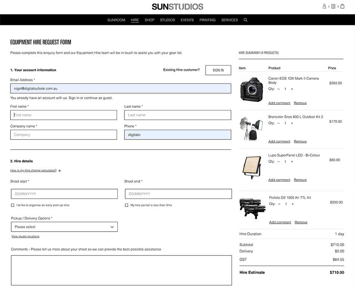Add comment to Profoto D2 kit
The height and width of the screenshot is (292, 355).
point(280,222)
